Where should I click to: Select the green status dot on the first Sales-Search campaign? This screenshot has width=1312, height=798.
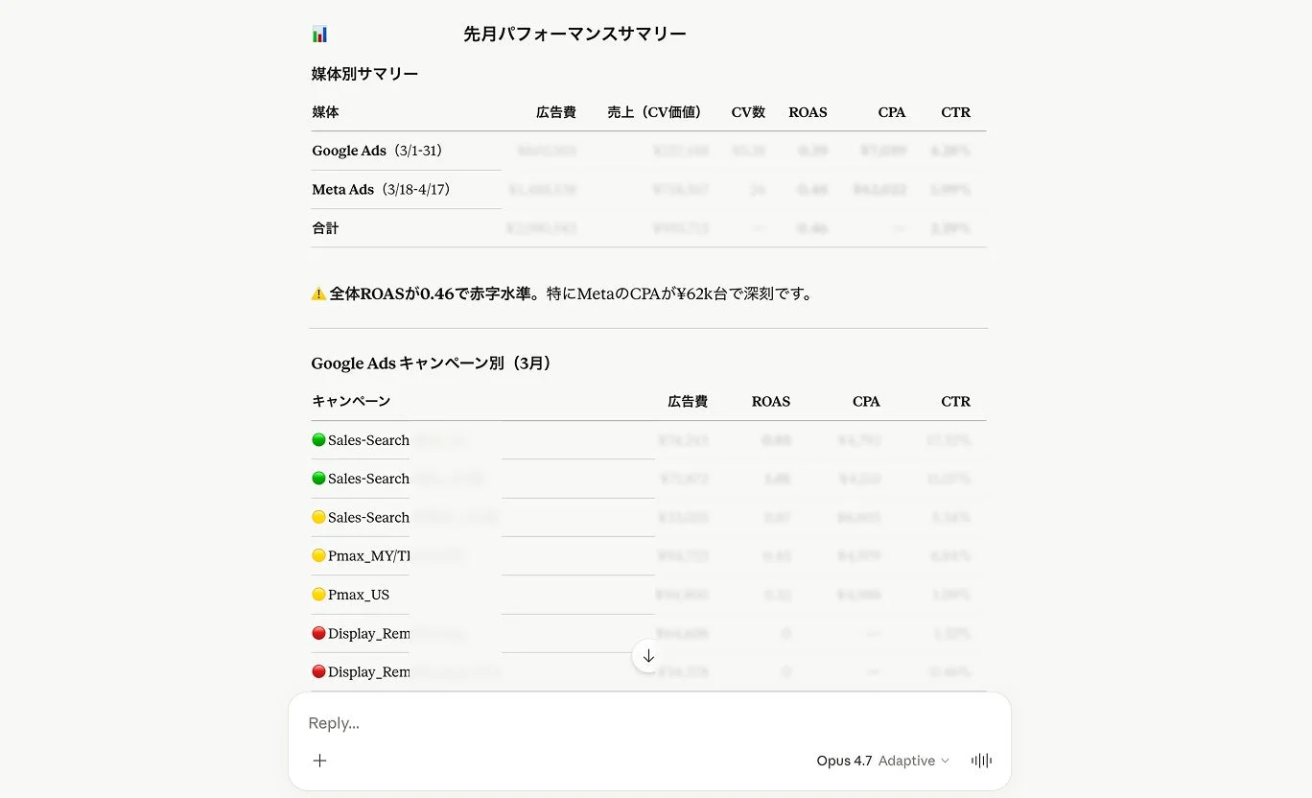318,439
